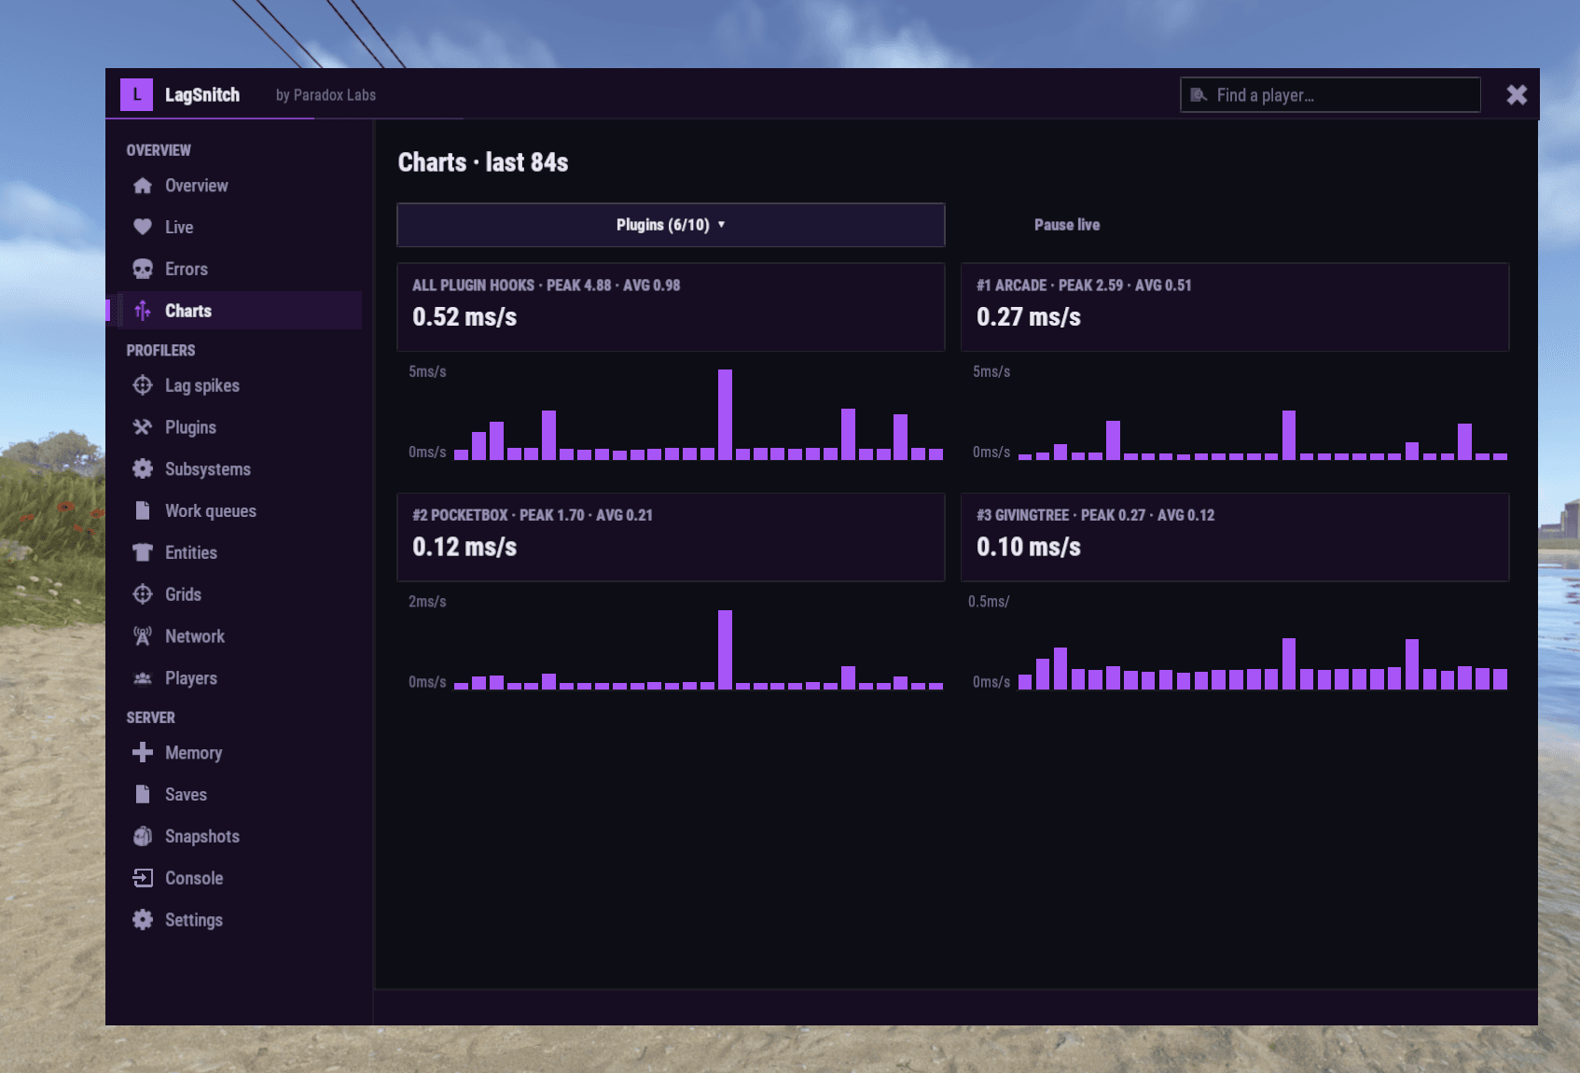Click the Entities shirt icon
The height and width of the screenshot is (1073, 1580).
(143, 552)
